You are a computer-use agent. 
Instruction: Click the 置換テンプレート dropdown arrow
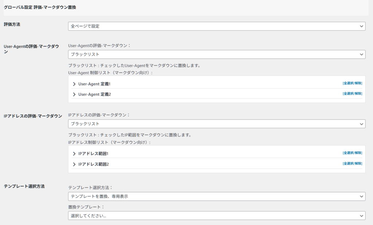[x=361, y=216]
